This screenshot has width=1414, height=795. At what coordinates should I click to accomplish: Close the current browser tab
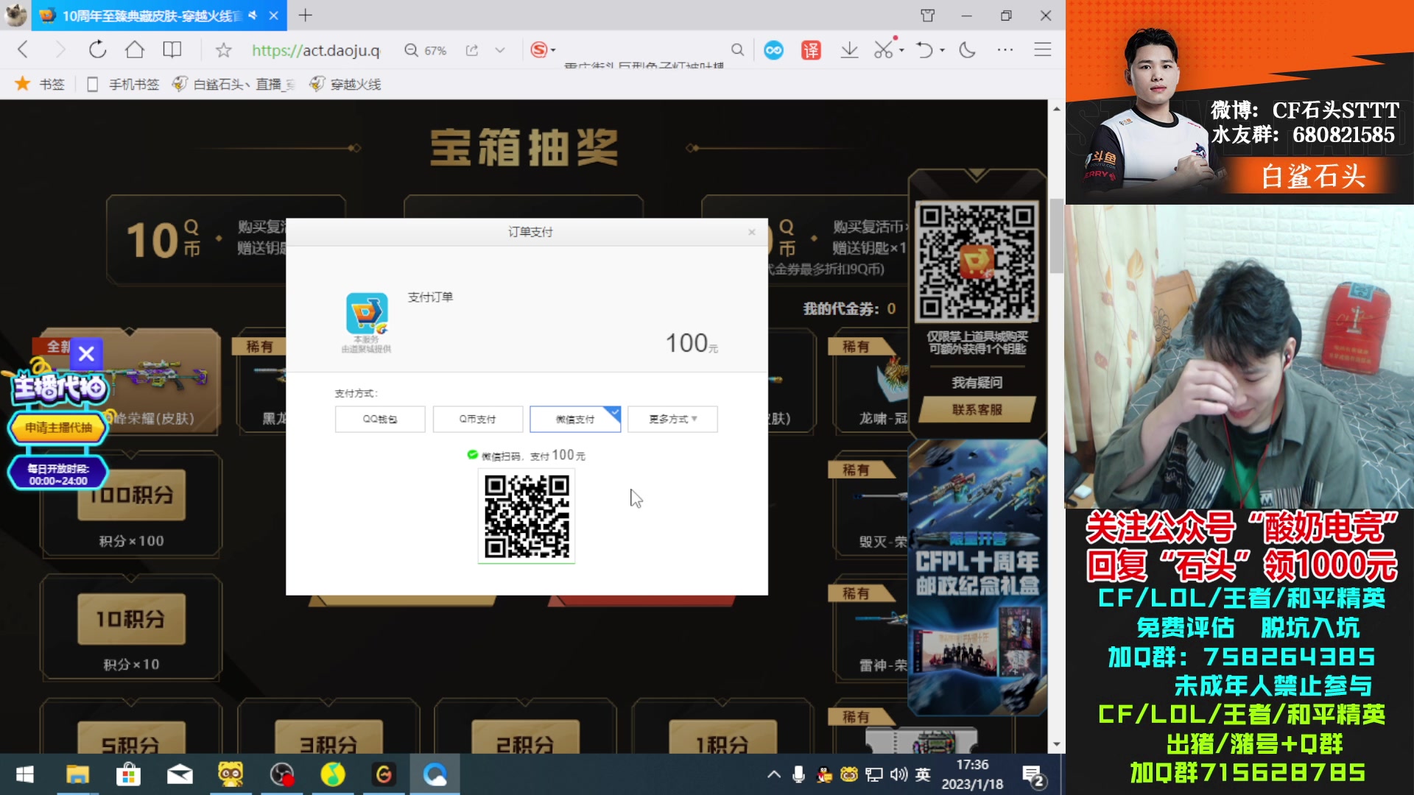pyautogui.click(x=273, y=15)
